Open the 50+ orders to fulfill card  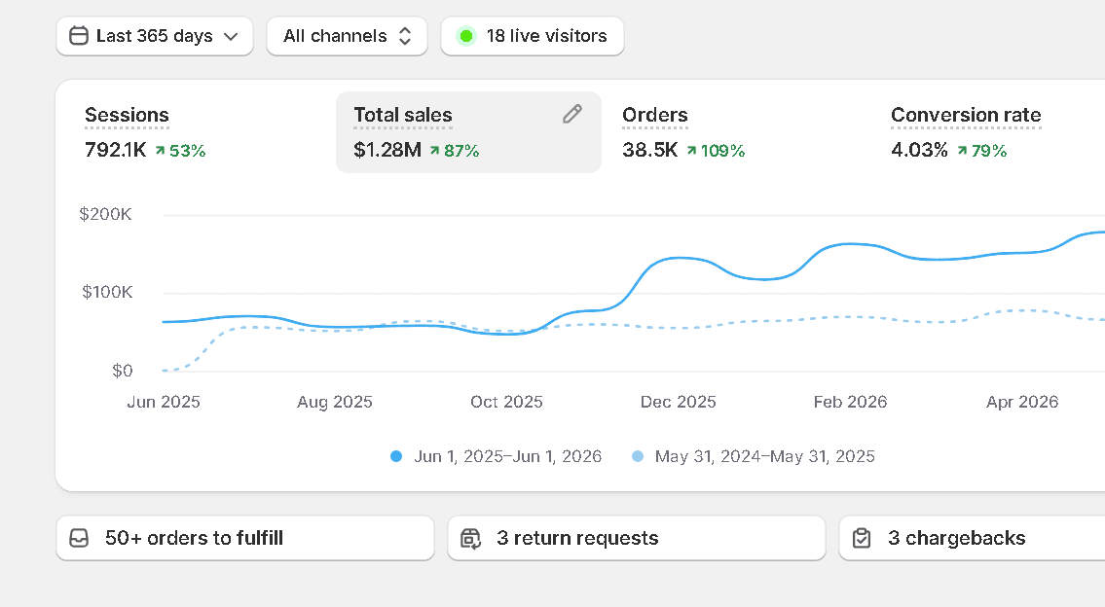click(x=245, y=538)
